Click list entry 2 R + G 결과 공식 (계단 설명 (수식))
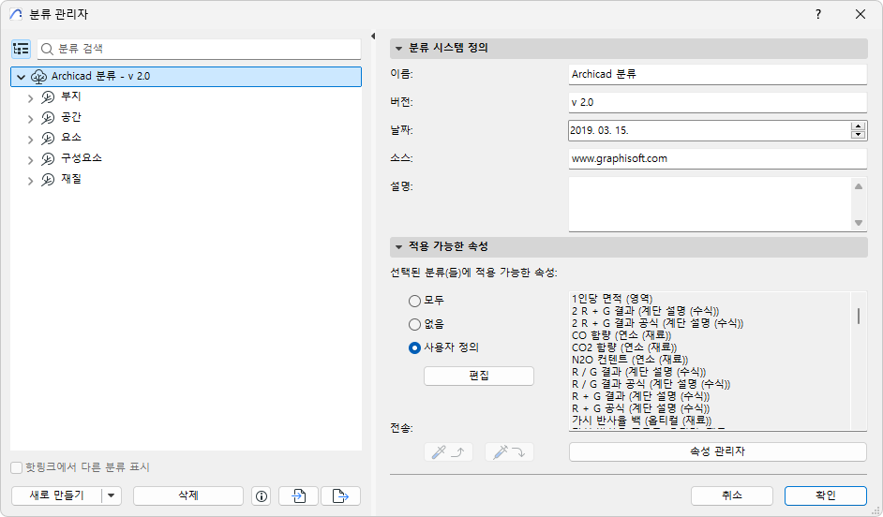 pyautogui.click(x=657, y=323)
